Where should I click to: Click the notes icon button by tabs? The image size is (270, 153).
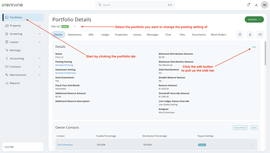click(x=240, y=35)
